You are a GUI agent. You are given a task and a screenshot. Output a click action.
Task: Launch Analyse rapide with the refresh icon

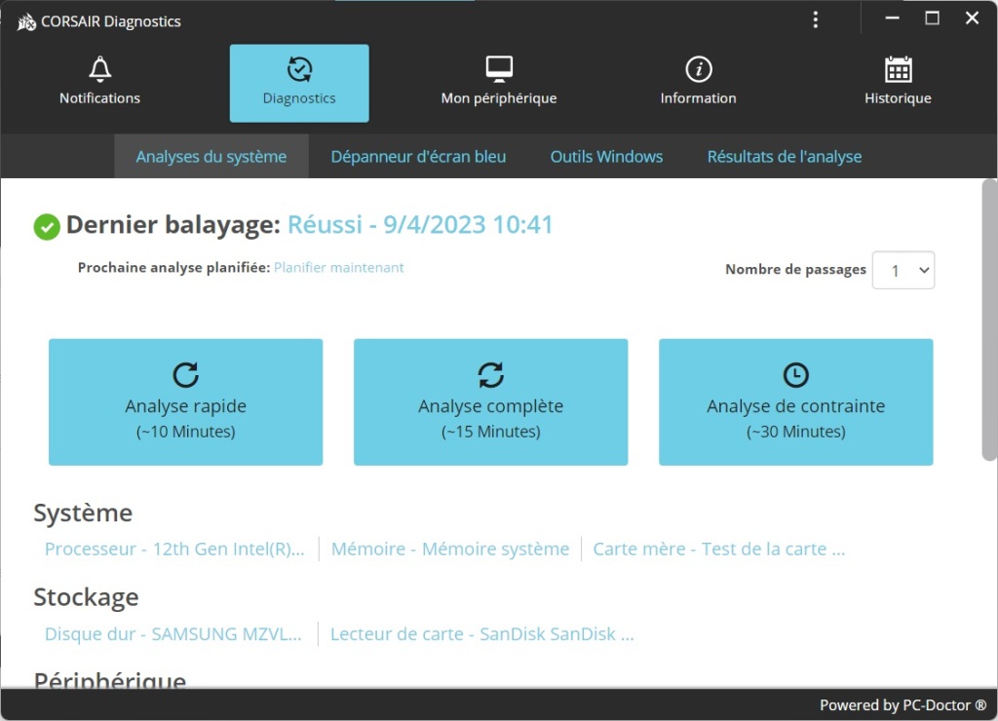tap(185, 375)
